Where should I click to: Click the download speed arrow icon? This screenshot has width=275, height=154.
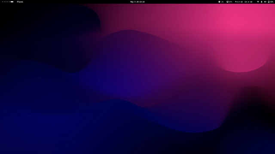(245, 2)
